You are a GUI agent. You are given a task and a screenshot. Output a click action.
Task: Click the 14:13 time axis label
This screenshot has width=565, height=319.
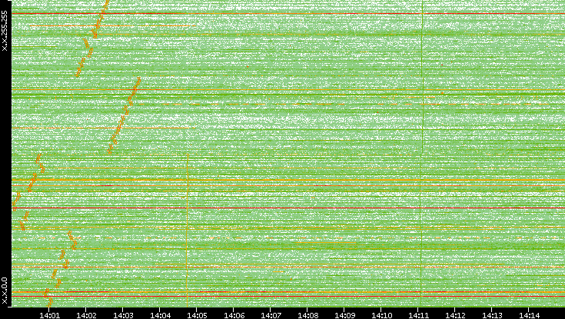coord(492,316)
